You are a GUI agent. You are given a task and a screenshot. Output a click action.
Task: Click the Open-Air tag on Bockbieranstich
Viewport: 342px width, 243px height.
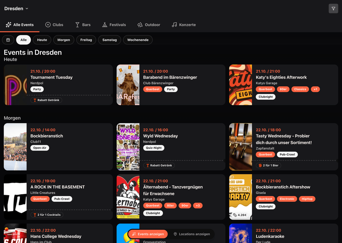[x=40, y=148]
